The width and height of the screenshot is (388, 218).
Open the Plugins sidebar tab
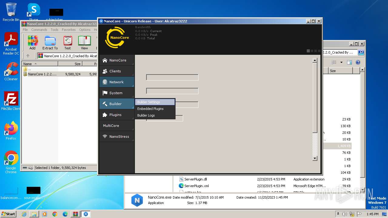pyautogui.click(x=117, y=115)
